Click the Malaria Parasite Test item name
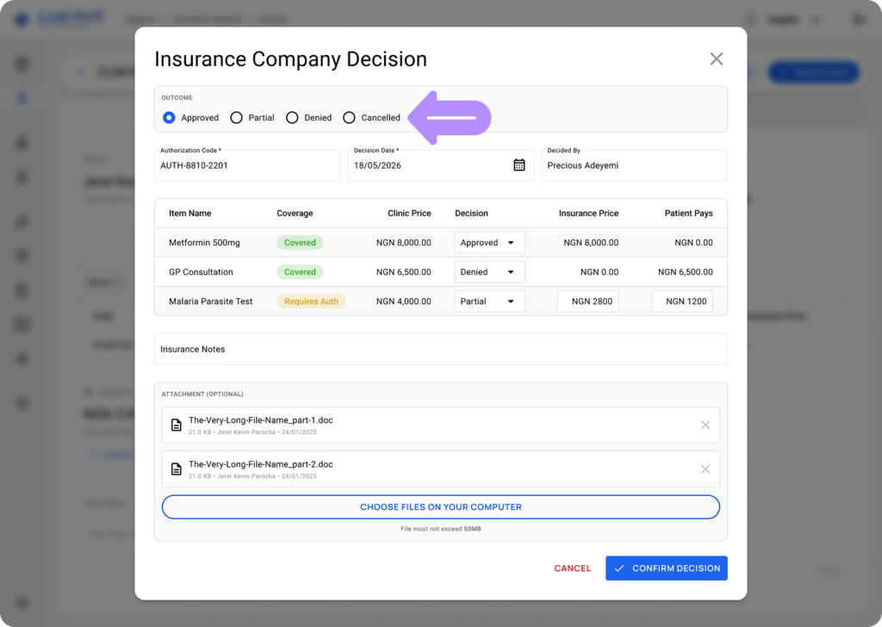Screen dimensions: 882x627 [210, 301]
